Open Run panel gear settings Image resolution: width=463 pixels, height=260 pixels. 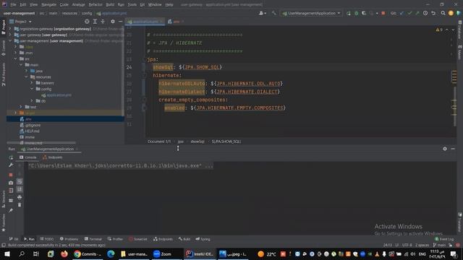[x=445, y=149]
